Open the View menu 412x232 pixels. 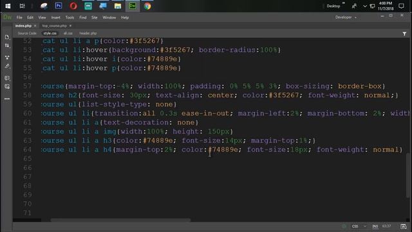point(42,17)
